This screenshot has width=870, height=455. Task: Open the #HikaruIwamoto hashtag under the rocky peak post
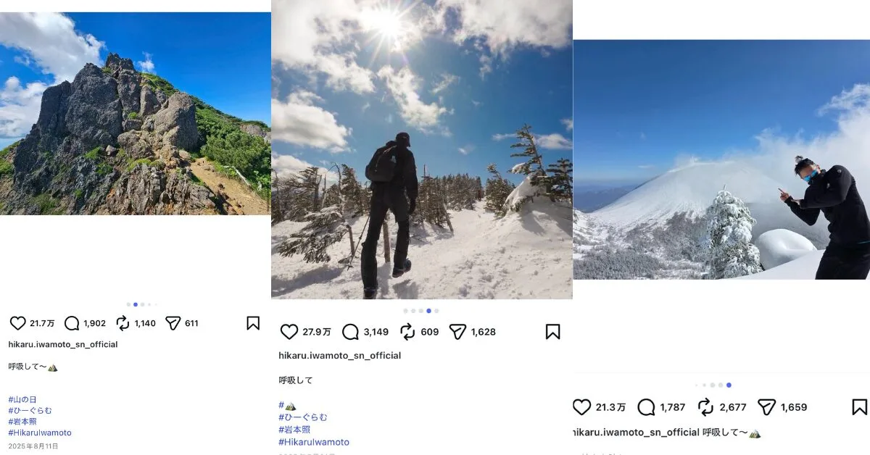[x=40, y=433]
